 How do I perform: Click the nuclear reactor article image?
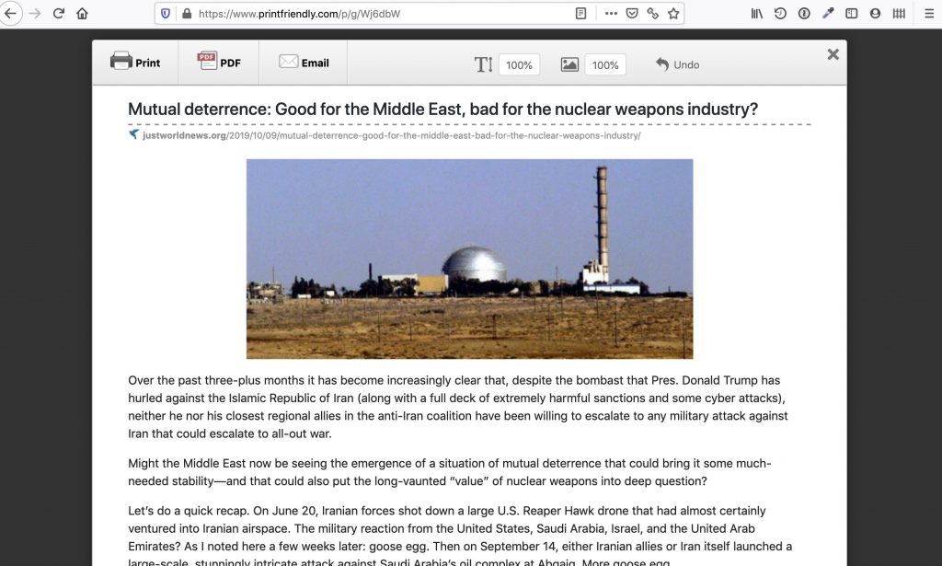(469, 259)
